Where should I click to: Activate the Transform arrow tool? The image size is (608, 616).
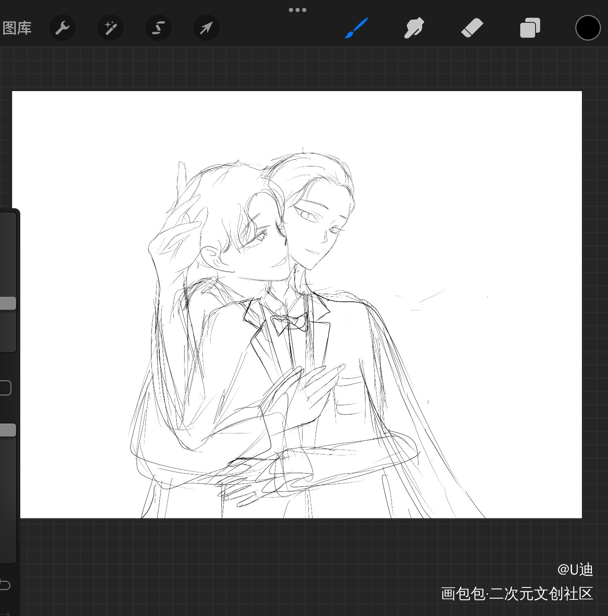pyautogui.click(x=206, y=28)
